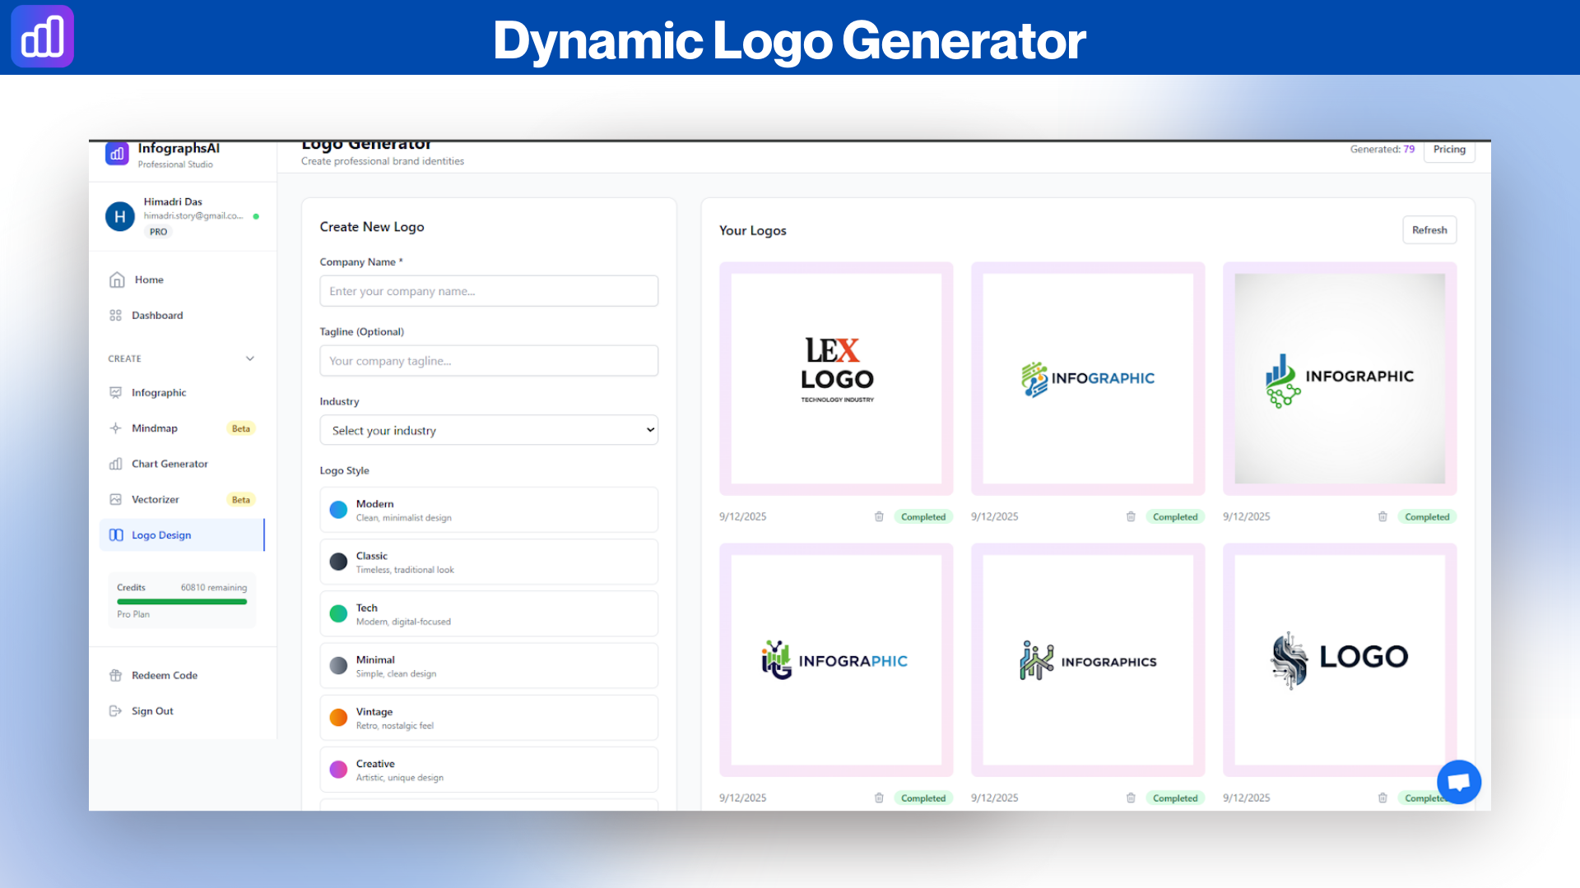Open the Pricing page

1449,150
